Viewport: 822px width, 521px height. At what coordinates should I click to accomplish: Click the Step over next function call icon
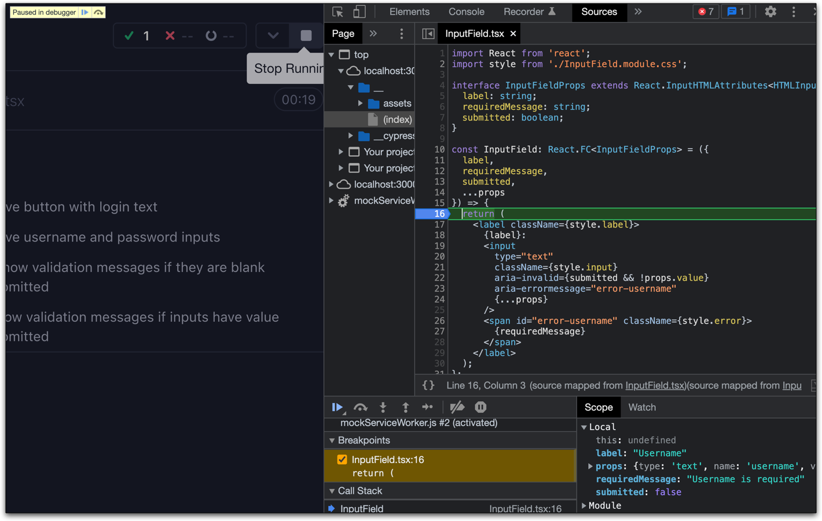pos(360,407)
